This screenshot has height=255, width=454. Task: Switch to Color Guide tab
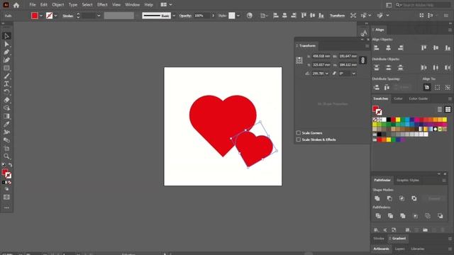(x=418, y=98)
